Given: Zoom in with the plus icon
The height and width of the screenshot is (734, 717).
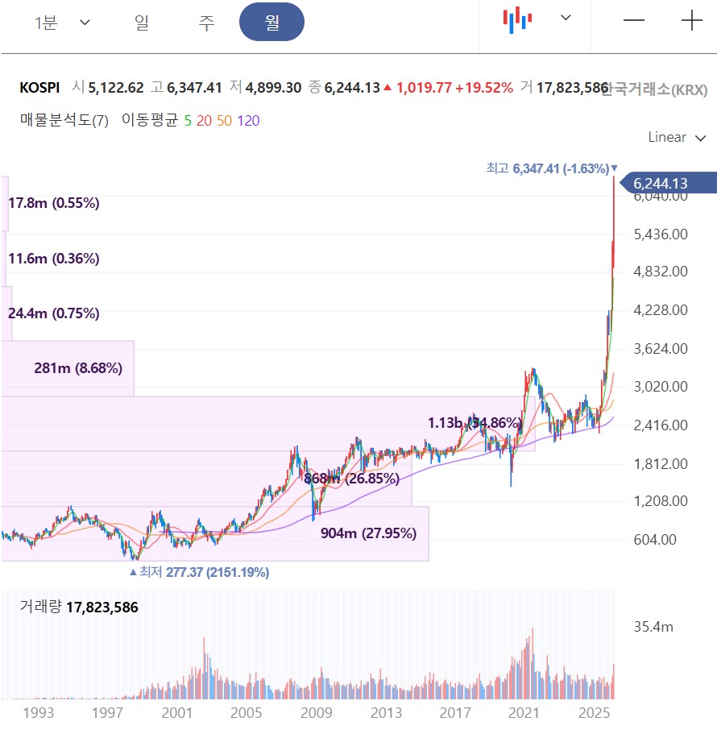Looking at the screenshot, I should [692, 21].
